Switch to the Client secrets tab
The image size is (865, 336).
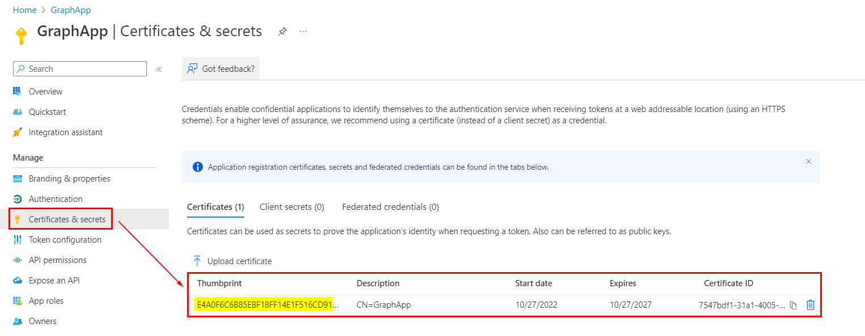click(291, 206)
